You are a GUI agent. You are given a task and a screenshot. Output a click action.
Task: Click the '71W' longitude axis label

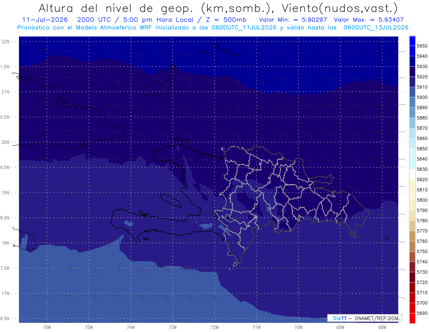point(256,327)
